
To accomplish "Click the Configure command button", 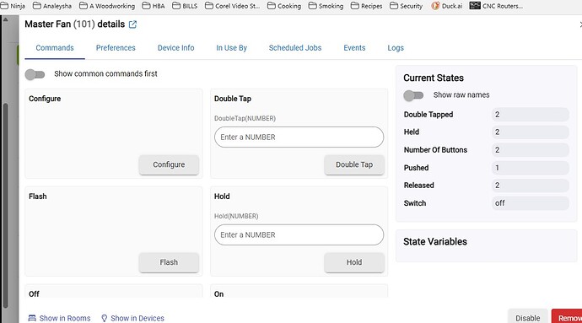I will (169, 164).
